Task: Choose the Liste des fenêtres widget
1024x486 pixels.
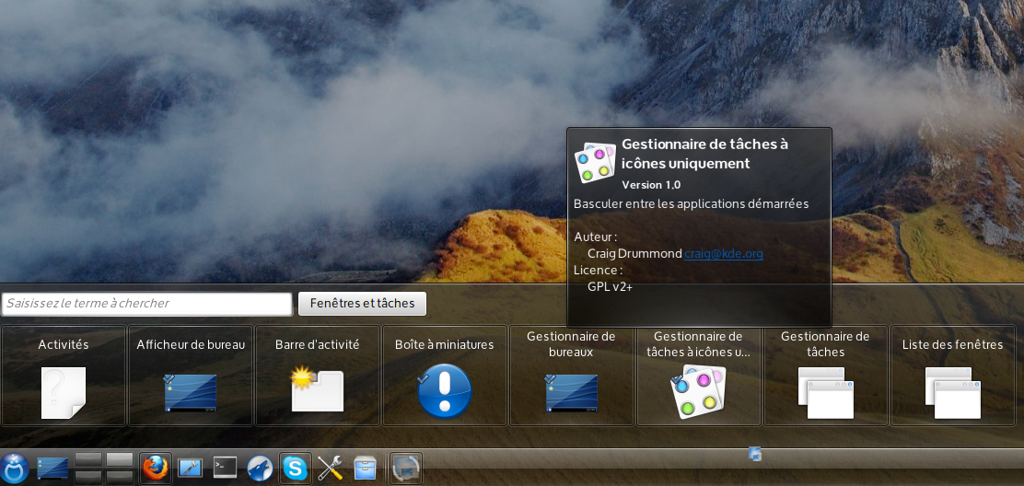Action: [952, 376]
